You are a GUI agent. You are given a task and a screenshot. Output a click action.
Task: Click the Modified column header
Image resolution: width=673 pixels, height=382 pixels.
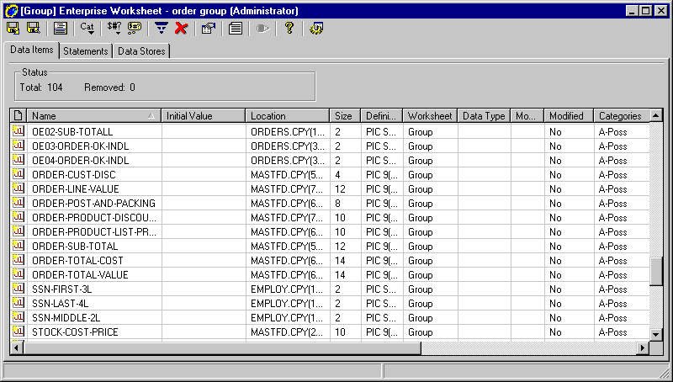[x=569, y=116]
